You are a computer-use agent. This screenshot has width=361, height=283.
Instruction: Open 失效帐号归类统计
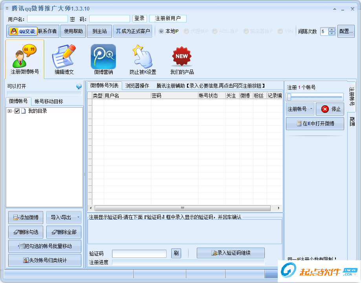pyautogui.click(x=44, y=260)
